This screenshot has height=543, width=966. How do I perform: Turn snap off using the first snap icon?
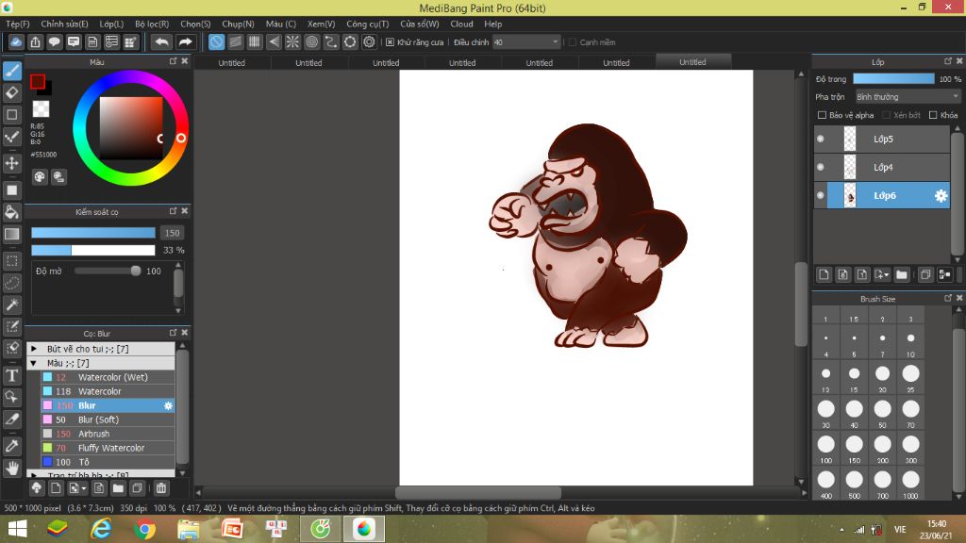216,41
